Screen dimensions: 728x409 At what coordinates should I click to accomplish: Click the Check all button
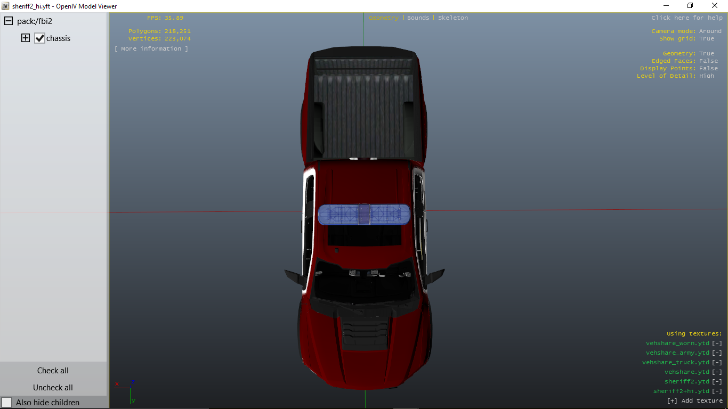53,371
